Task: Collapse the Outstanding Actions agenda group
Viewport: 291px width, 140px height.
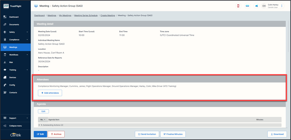Action: point(39,125)
